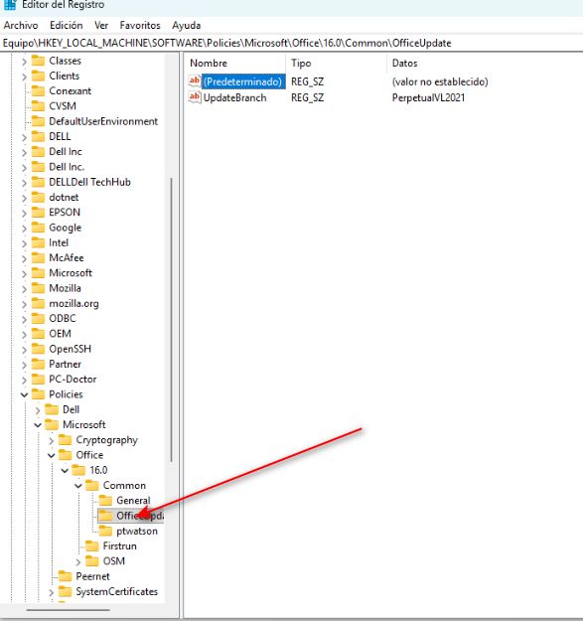Collapse the Policies tree node
Screen dimensions: 583x621
click(x=24, y=394)
